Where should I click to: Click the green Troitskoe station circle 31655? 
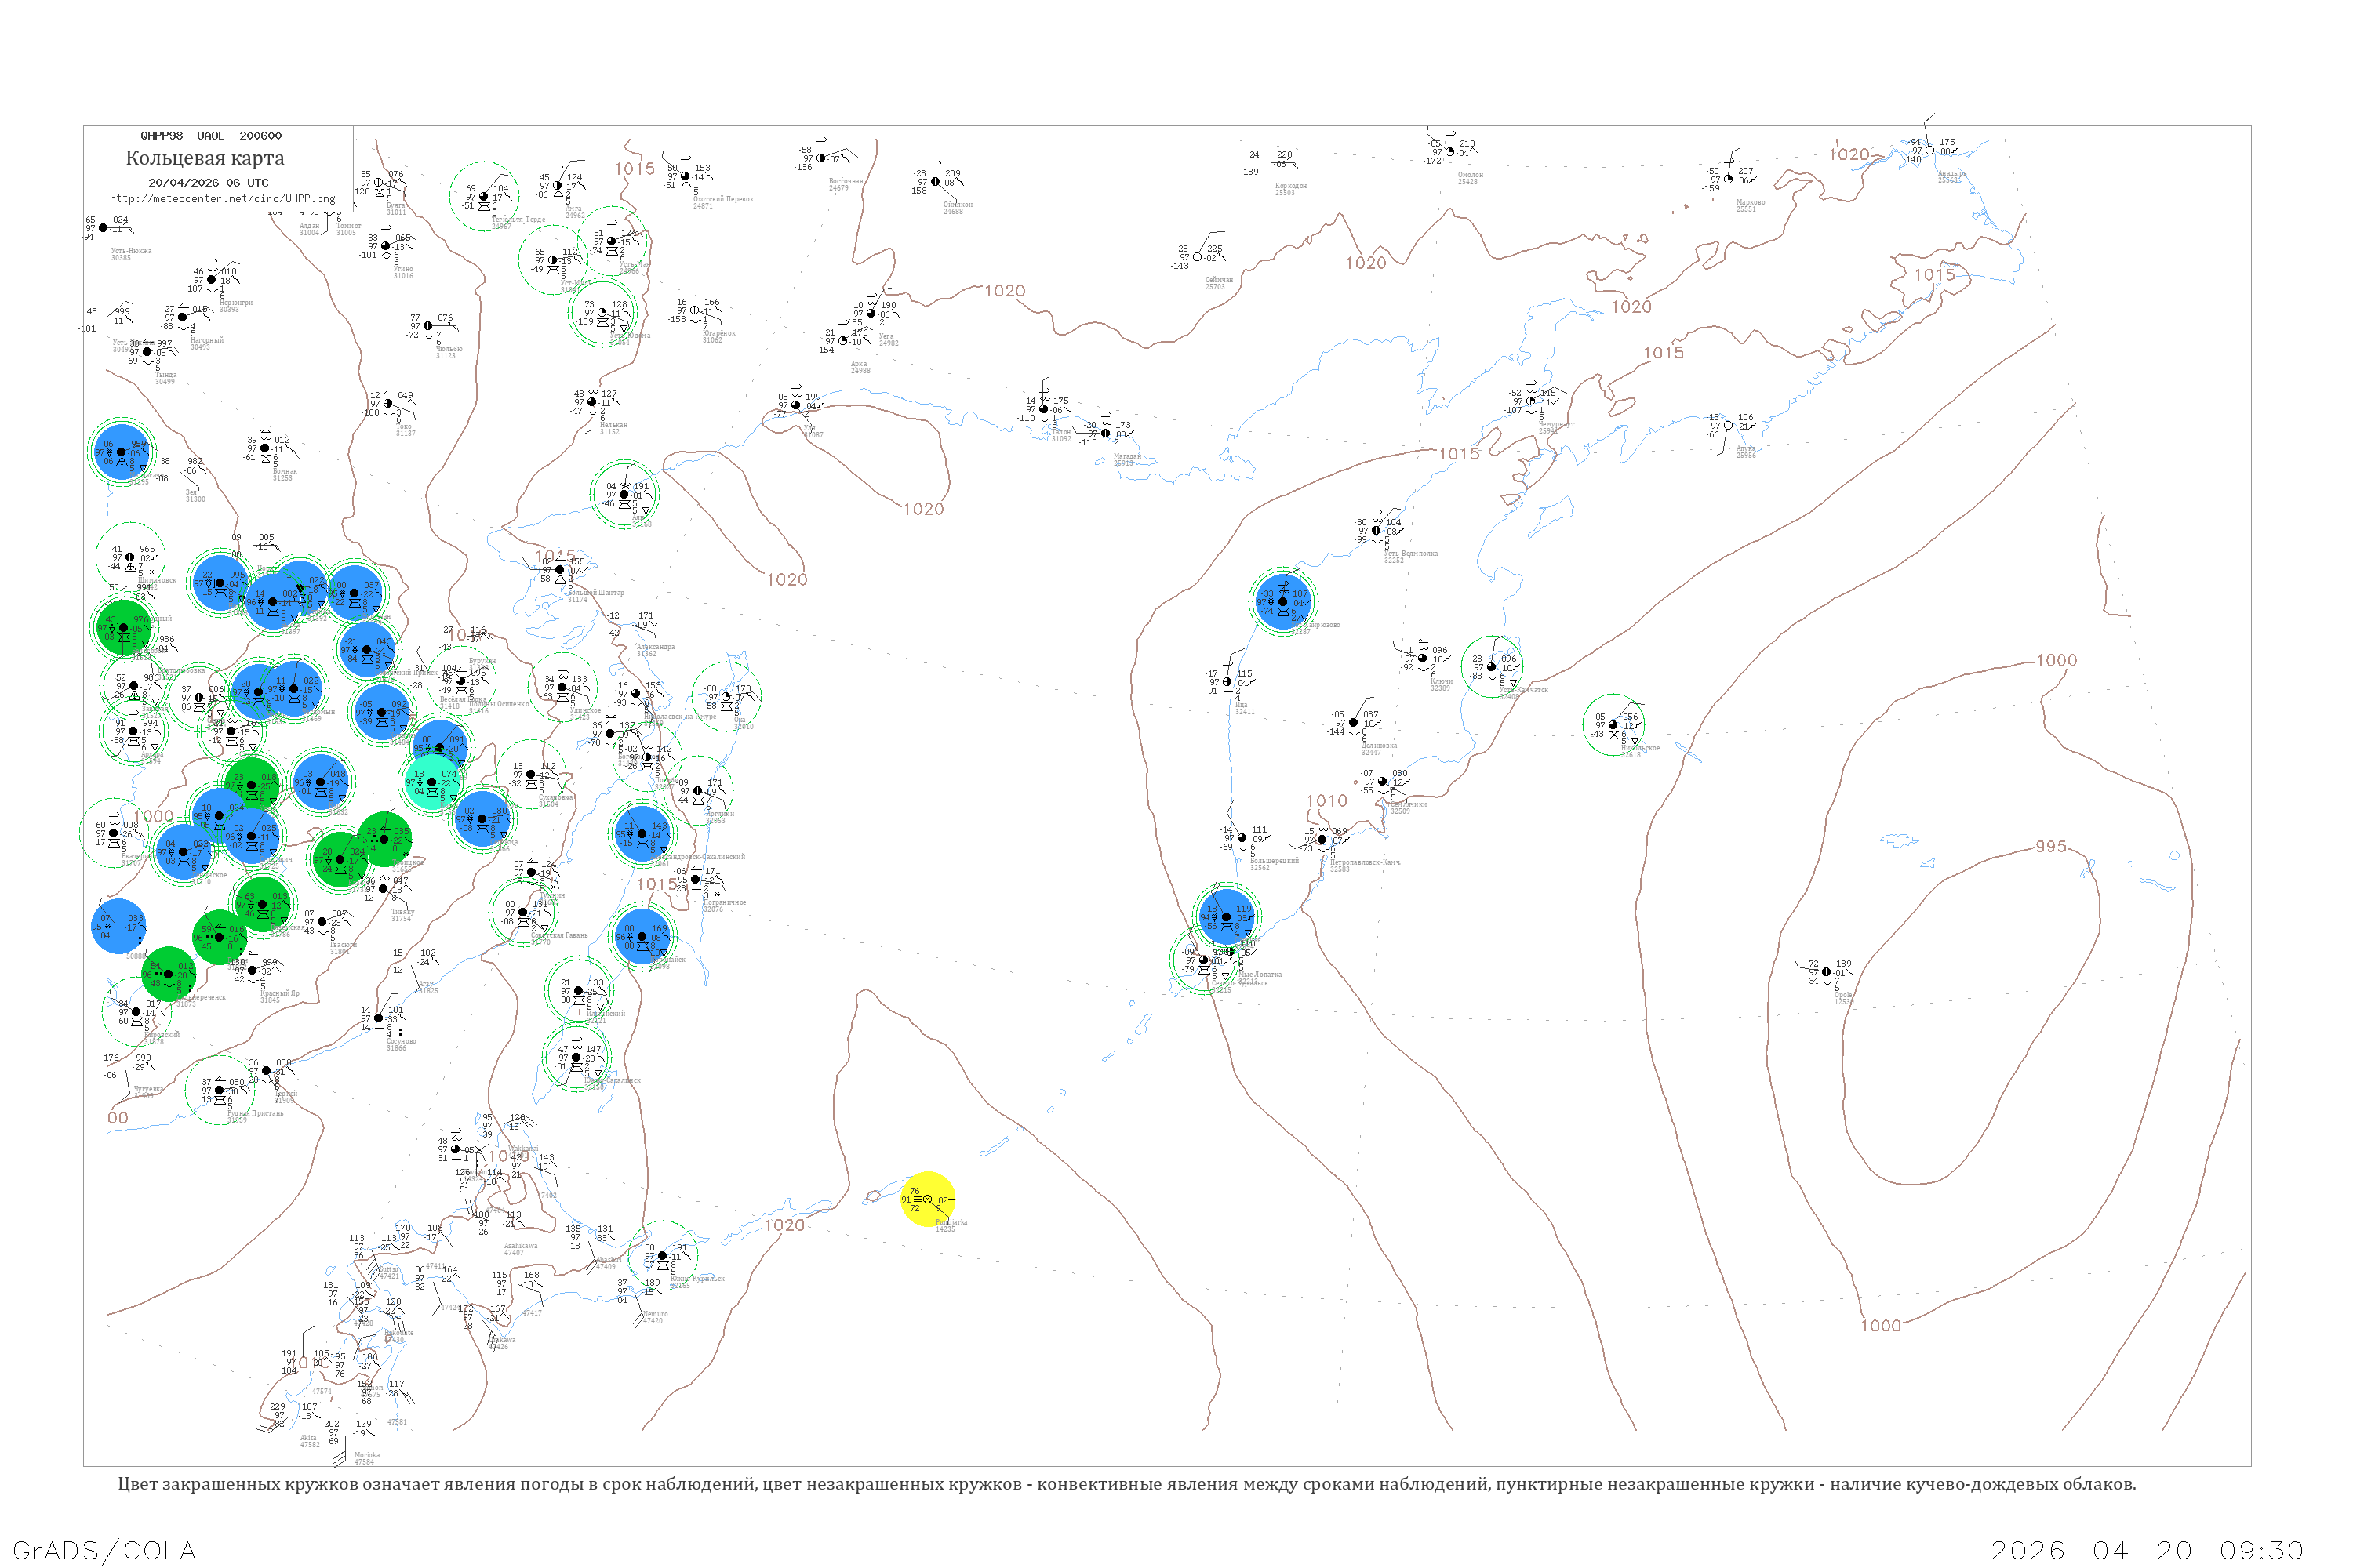tap(385, 839)
